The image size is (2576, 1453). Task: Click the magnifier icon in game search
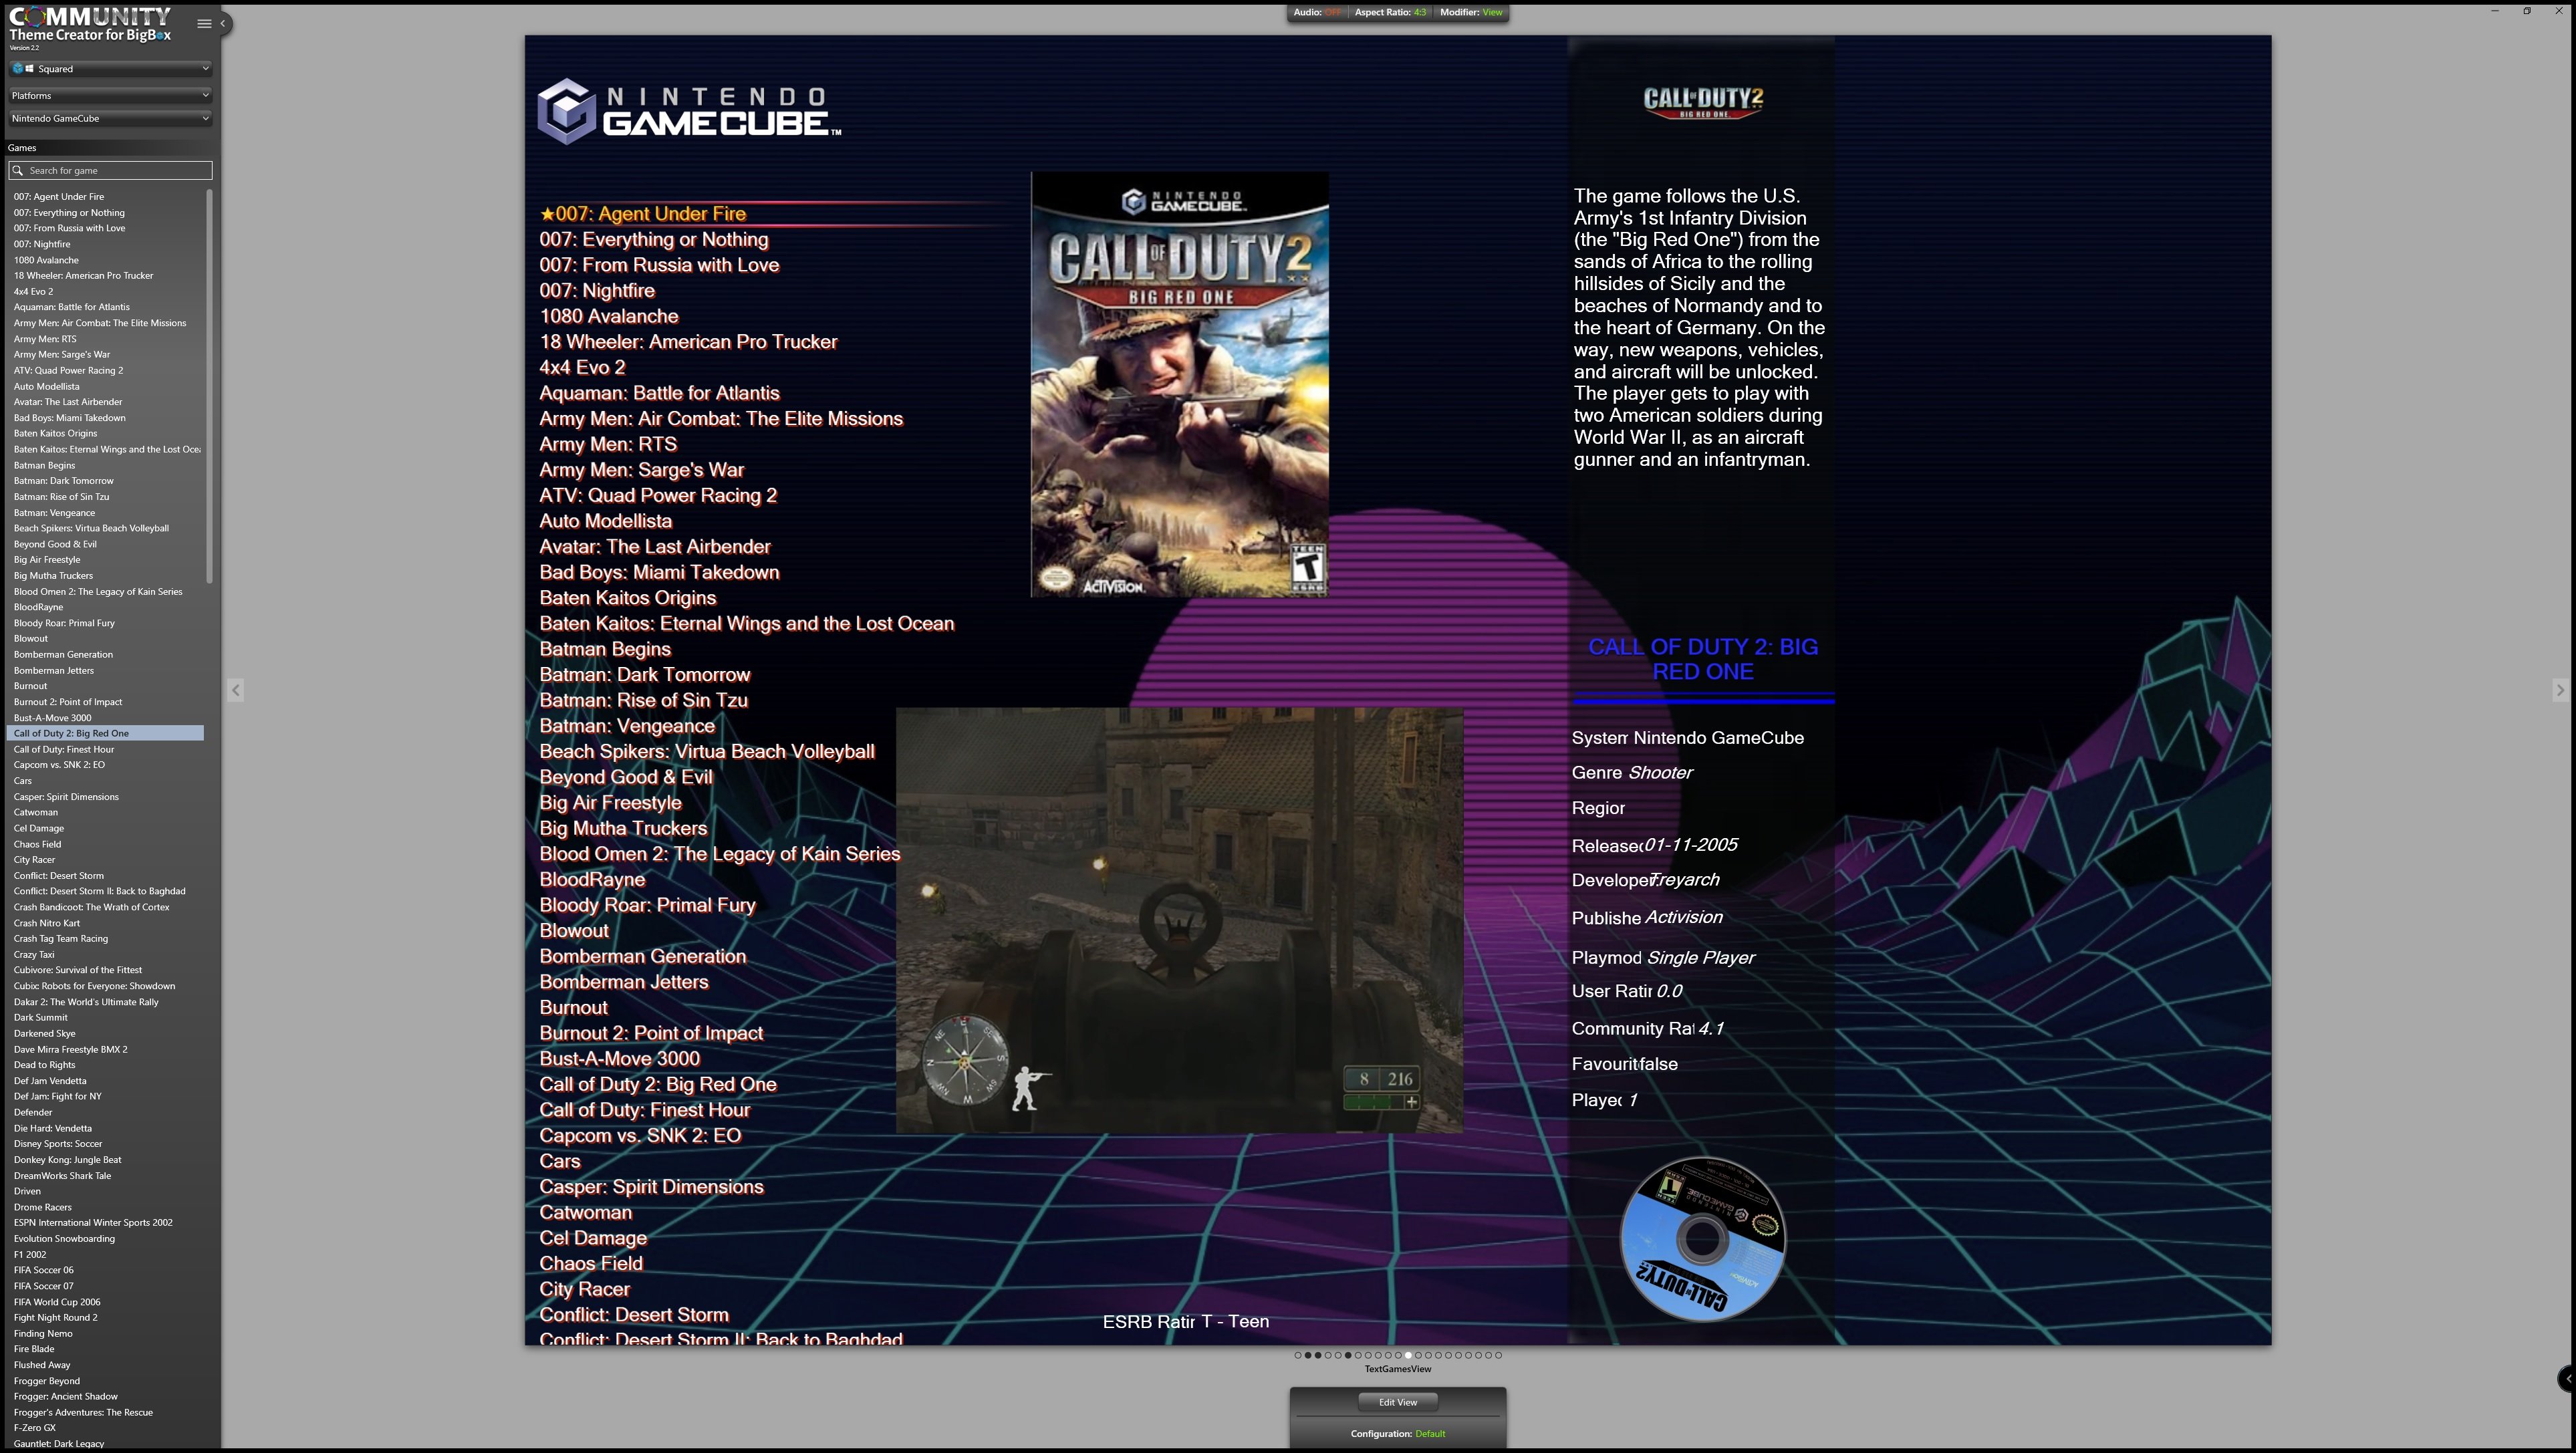(17, 170)
